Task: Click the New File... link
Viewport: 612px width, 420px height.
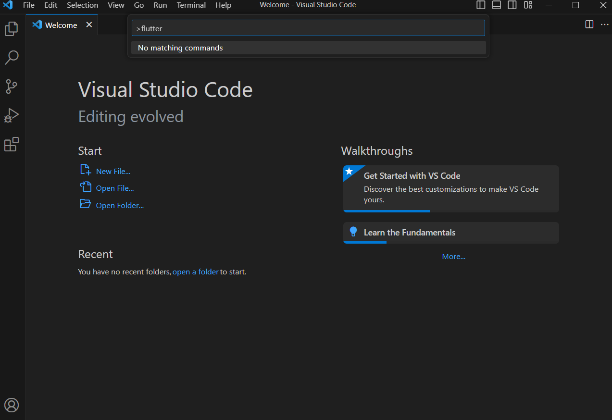Action: point(113,172)
